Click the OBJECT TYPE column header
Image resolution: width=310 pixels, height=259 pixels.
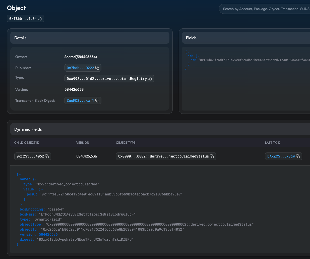(126, 143)
